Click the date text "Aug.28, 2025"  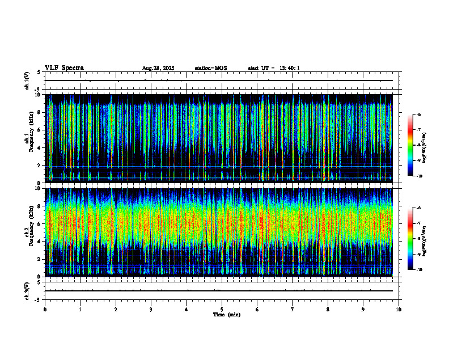(x=158, y=68)
